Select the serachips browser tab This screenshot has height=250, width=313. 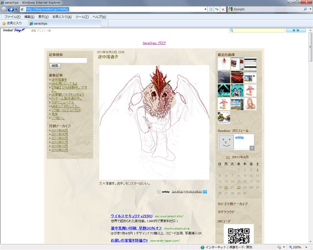click(65, 23)
